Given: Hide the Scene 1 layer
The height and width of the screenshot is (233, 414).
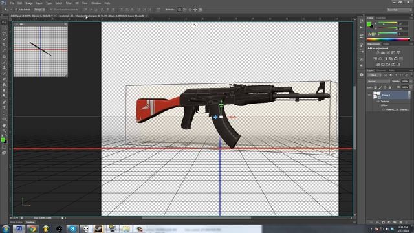Looking at the screenshot, I should [x=369, y=95].
